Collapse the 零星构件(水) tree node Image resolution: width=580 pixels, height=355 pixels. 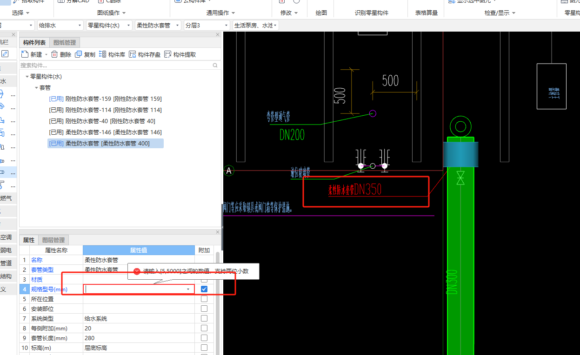(27, 77)
